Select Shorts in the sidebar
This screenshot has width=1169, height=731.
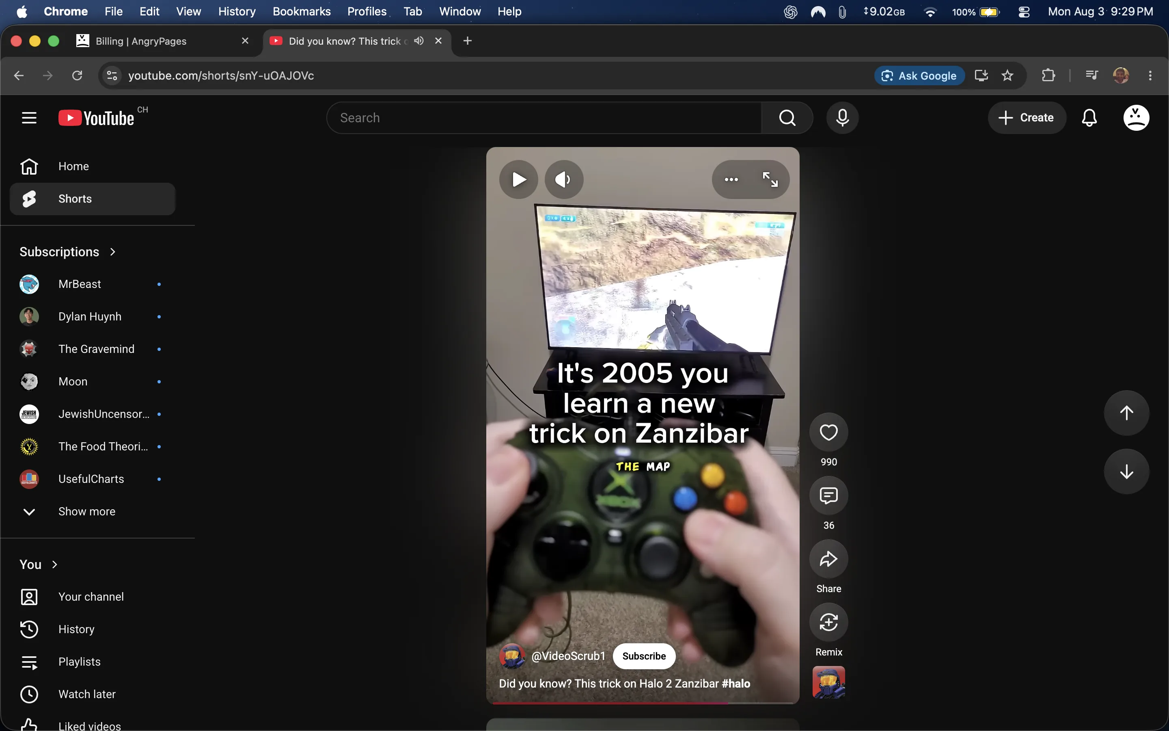92,199
